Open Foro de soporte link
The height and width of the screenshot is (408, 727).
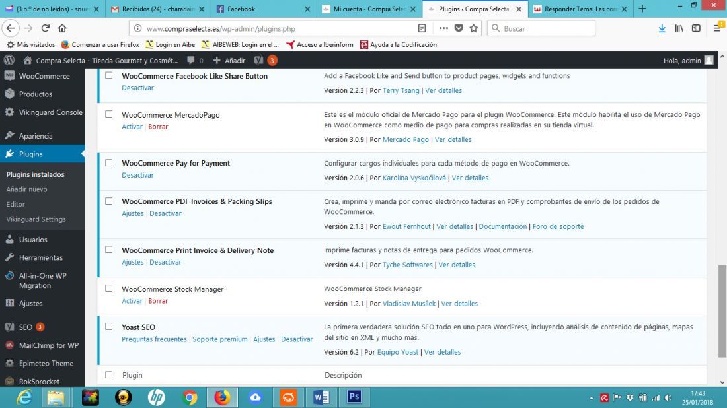click(558, 226)
